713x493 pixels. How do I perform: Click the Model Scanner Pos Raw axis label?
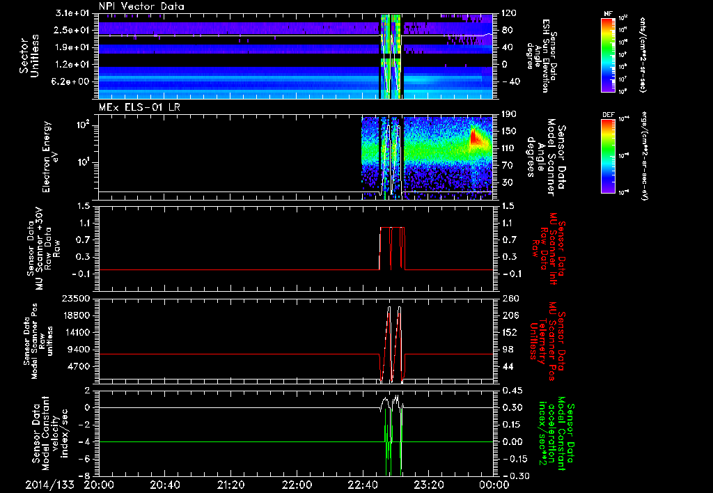point(38,341)
